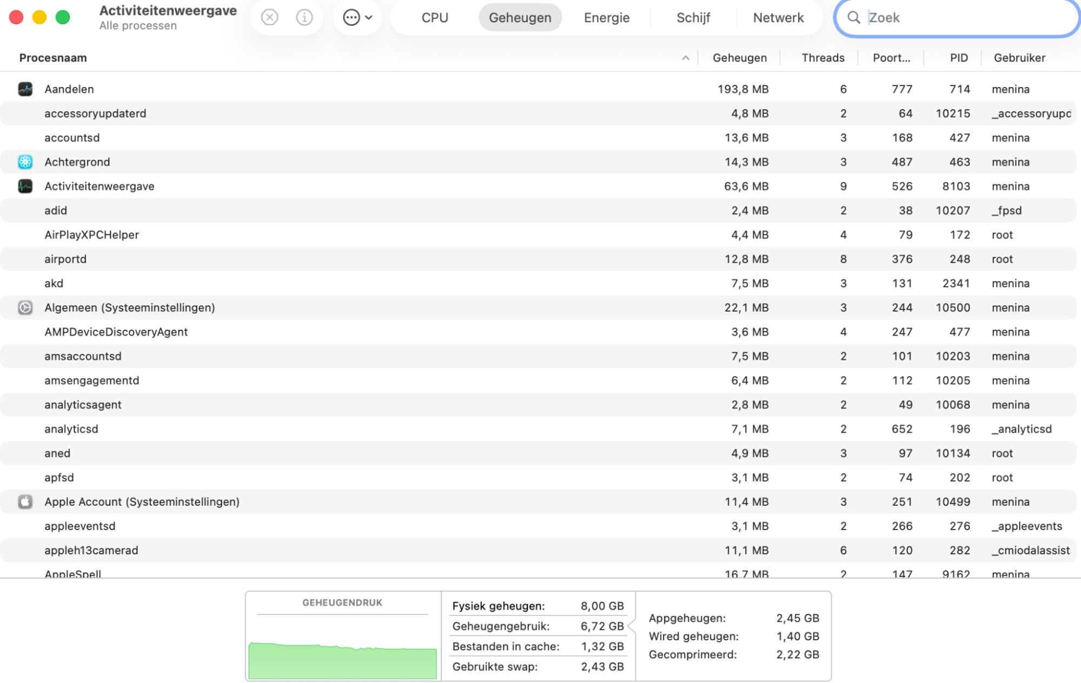Viewport: 1081px width, 683px height.
Task: Click the Apple Account (Systeeminstellingen) icon
Action: coord(25,502)
